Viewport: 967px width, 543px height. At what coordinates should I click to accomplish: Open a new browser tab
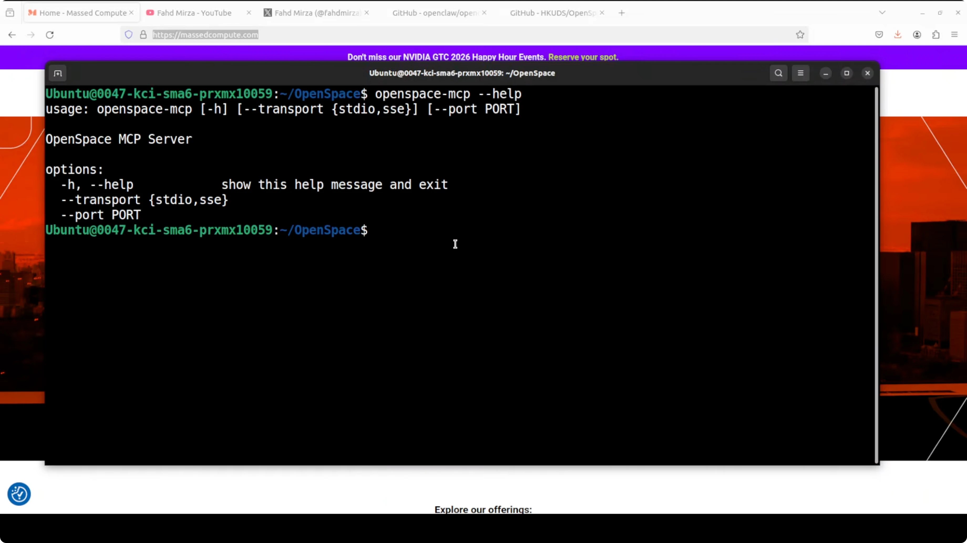click(x=622, y=13)
